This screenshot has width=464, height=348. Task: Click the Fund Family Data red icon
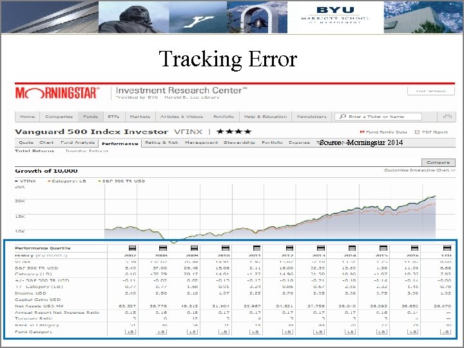(362, 132)
